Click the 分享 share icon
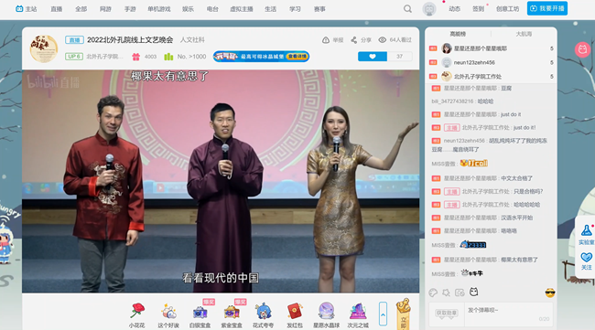This screenshot has width=595, height=330. (x=353, y=40)
